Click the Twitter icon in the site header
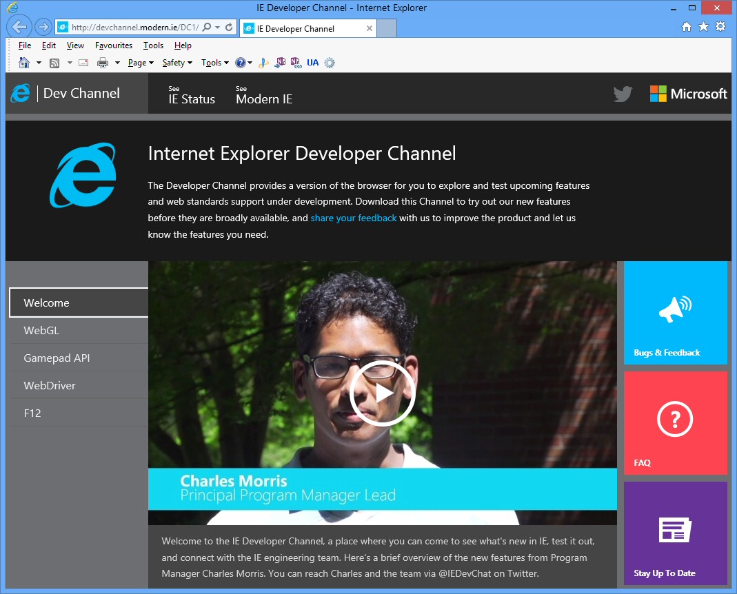This screenshot has width=737, height=594. 623,94
